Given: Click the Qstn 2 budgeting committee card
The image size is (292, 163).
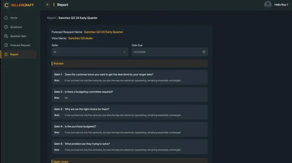Looking at the screenshot, I should 130,95.
